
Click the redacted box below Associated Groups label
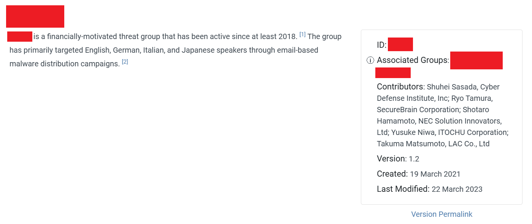click(x=393, y=73)
